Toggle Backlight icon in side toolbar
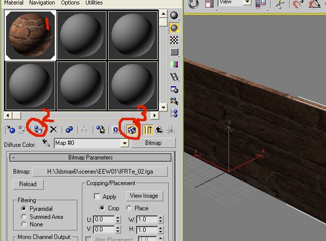This screenshot has width=326, height=241. [x=174, y=28]
